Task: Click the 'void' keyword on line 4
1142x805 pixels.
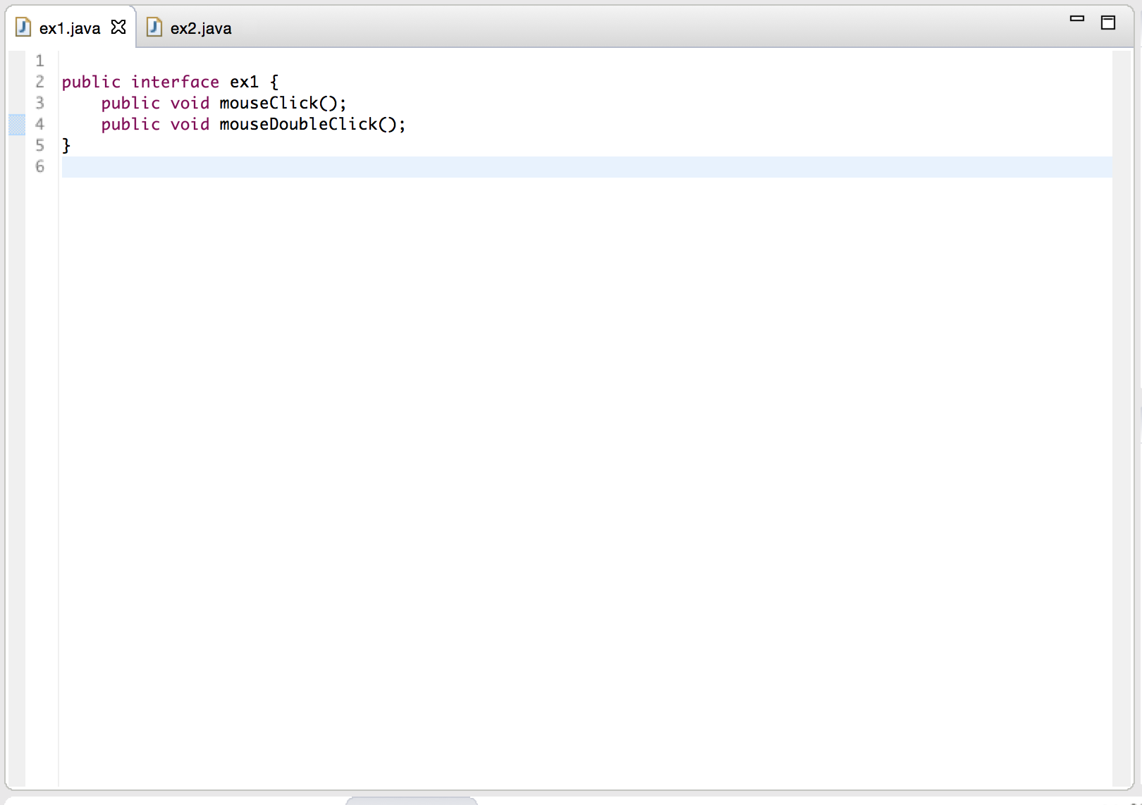Action: tap(190, 124)
